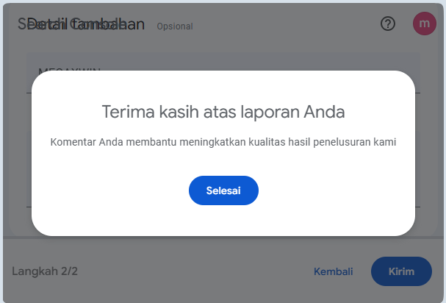
Task: Click the Terima kasih atas laporan Anda heading
Action: [223, 112]
